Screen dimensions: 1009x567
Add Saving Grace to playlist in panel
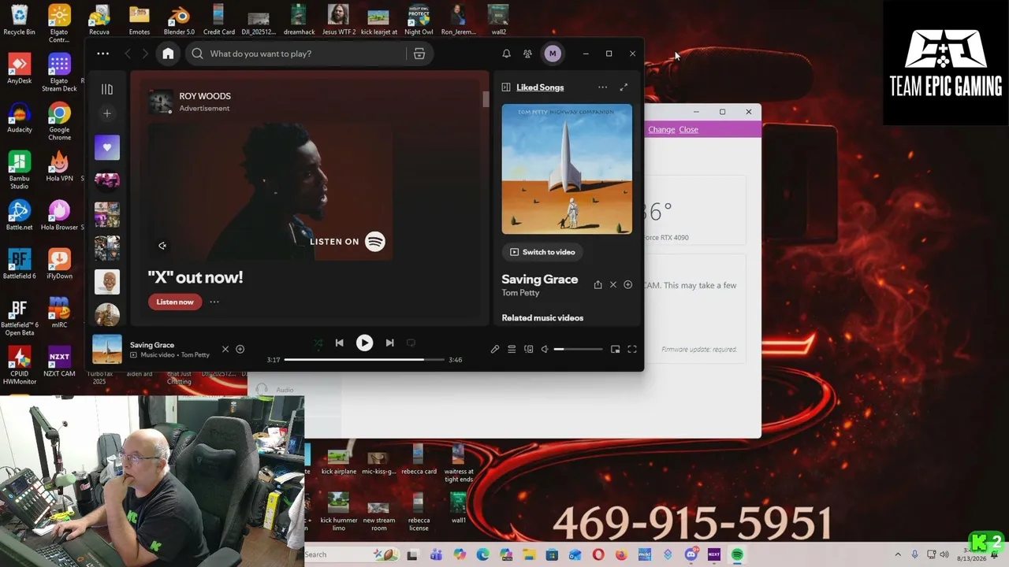click(x=628, y=285)
